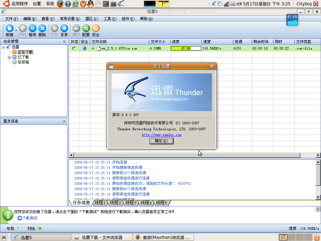Click the 布局 layout icon in status bar
The image size is (321, 241).
click(19, 228)
